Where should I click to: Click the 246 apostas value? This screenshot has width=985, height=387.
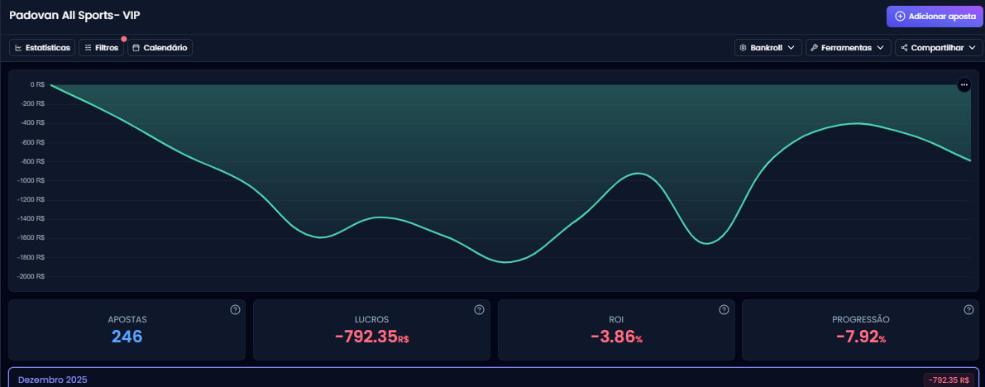point(127,336)
